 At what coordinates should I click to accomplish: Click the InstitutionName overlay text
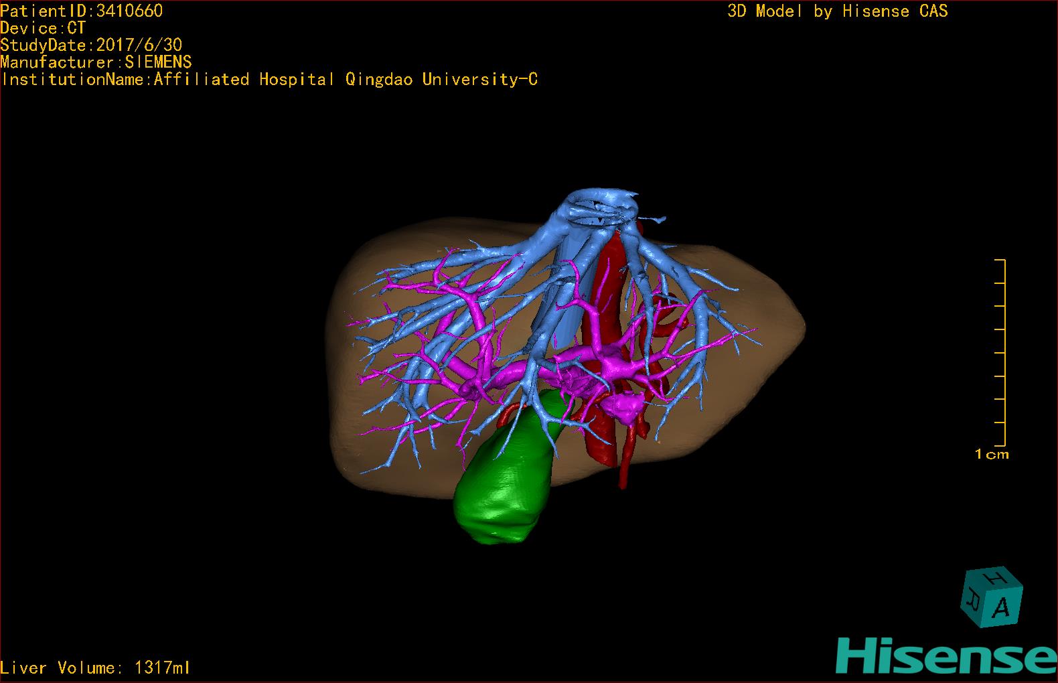coord(269,80)
